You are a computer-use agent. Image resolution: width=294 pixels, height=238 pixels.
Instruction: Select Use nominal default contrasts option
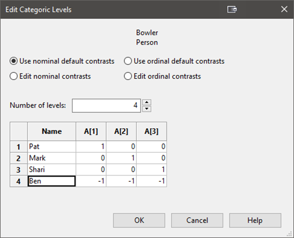click(x=62, y=61)
